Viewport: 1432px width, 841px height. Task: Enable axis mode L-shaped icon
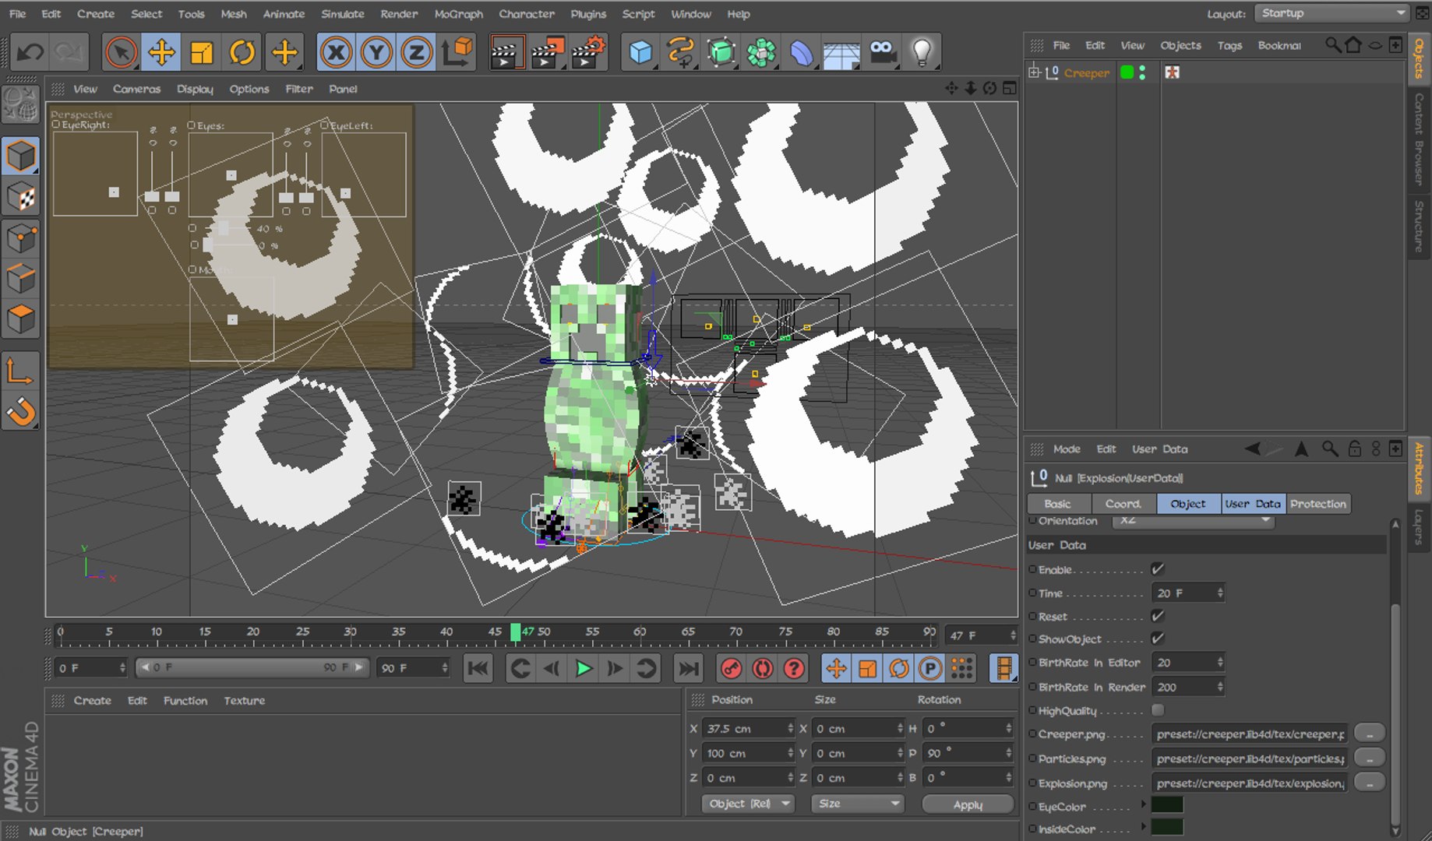20,371
